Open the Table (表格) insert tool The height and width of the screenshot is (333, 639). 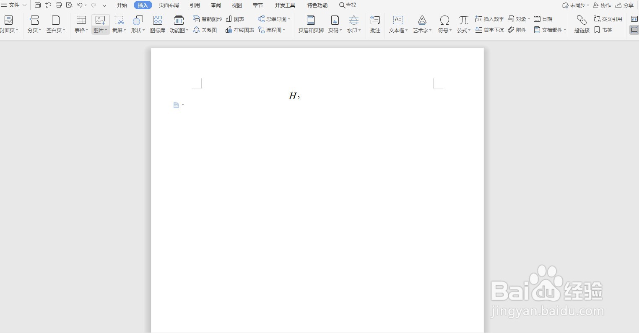click(x=81, y=24)
